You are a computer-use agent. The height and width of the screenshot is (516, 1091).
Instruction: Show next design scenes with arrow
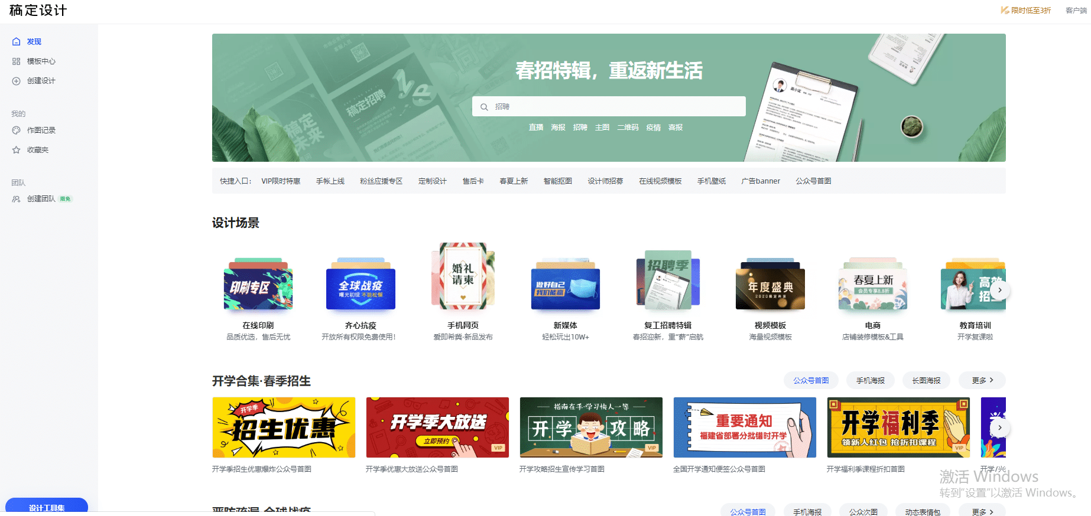tap(1000, 290)
